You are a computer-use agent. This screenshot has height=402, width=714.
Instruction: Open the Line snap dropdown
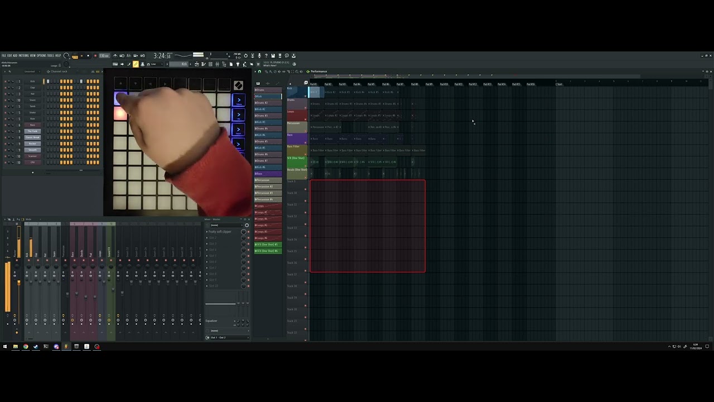click(155, 64)
